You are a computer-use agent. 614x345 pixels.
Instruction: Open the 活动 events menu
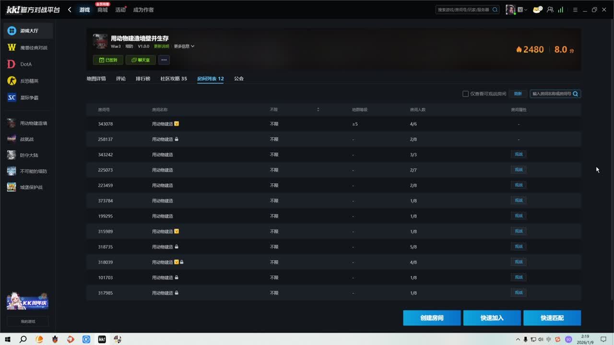120,10
